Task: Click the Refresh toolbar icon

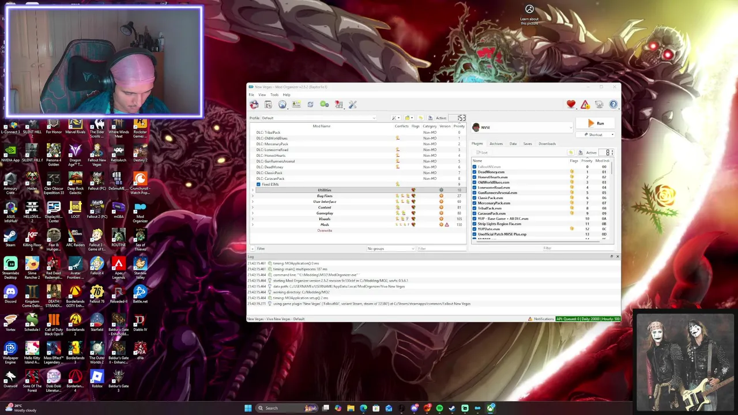Action: (310, 104)
